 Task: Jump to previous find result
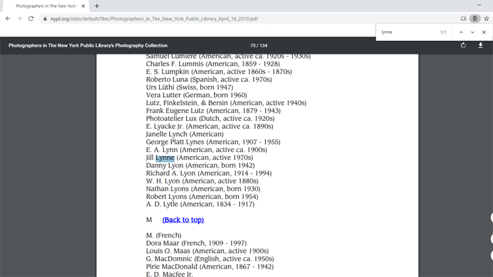tap(461, 32)
